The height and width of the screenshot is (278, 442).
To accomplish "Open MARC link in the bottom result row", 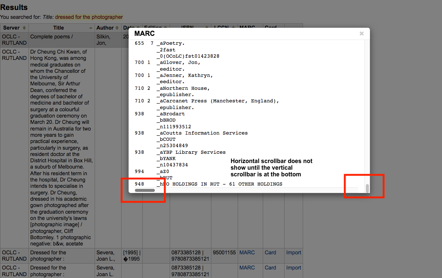I will [x=247, y=268].
